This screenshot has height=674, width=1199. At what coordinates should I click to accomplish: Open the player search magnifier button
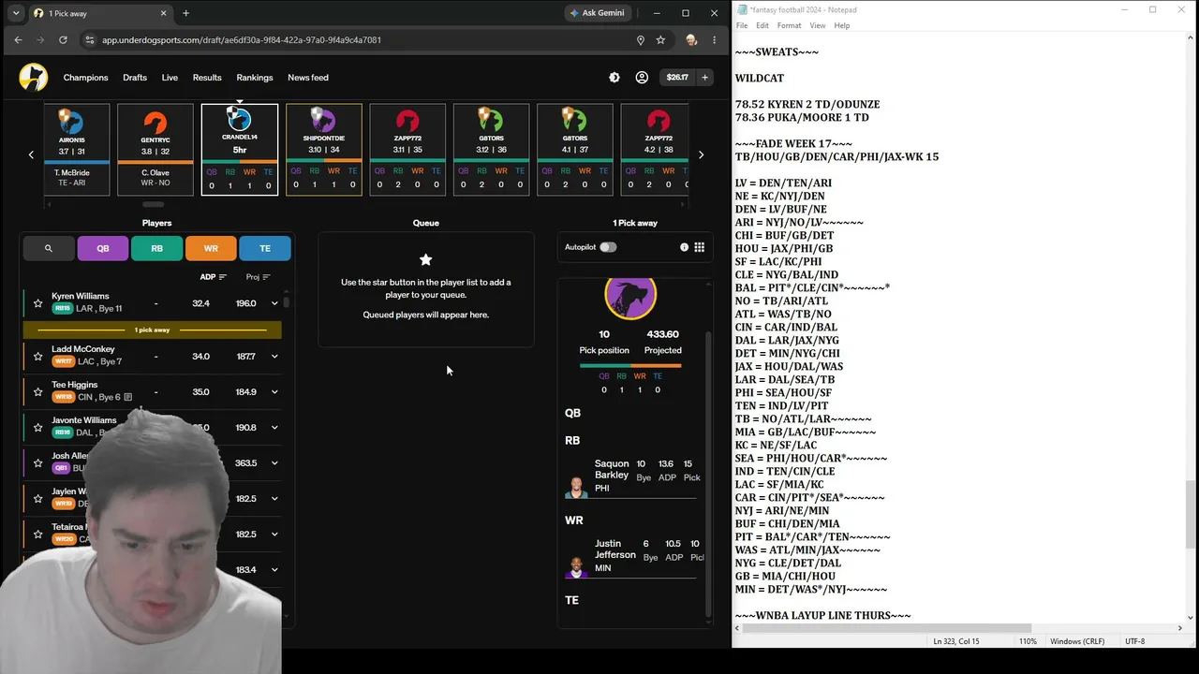[48, 248]
